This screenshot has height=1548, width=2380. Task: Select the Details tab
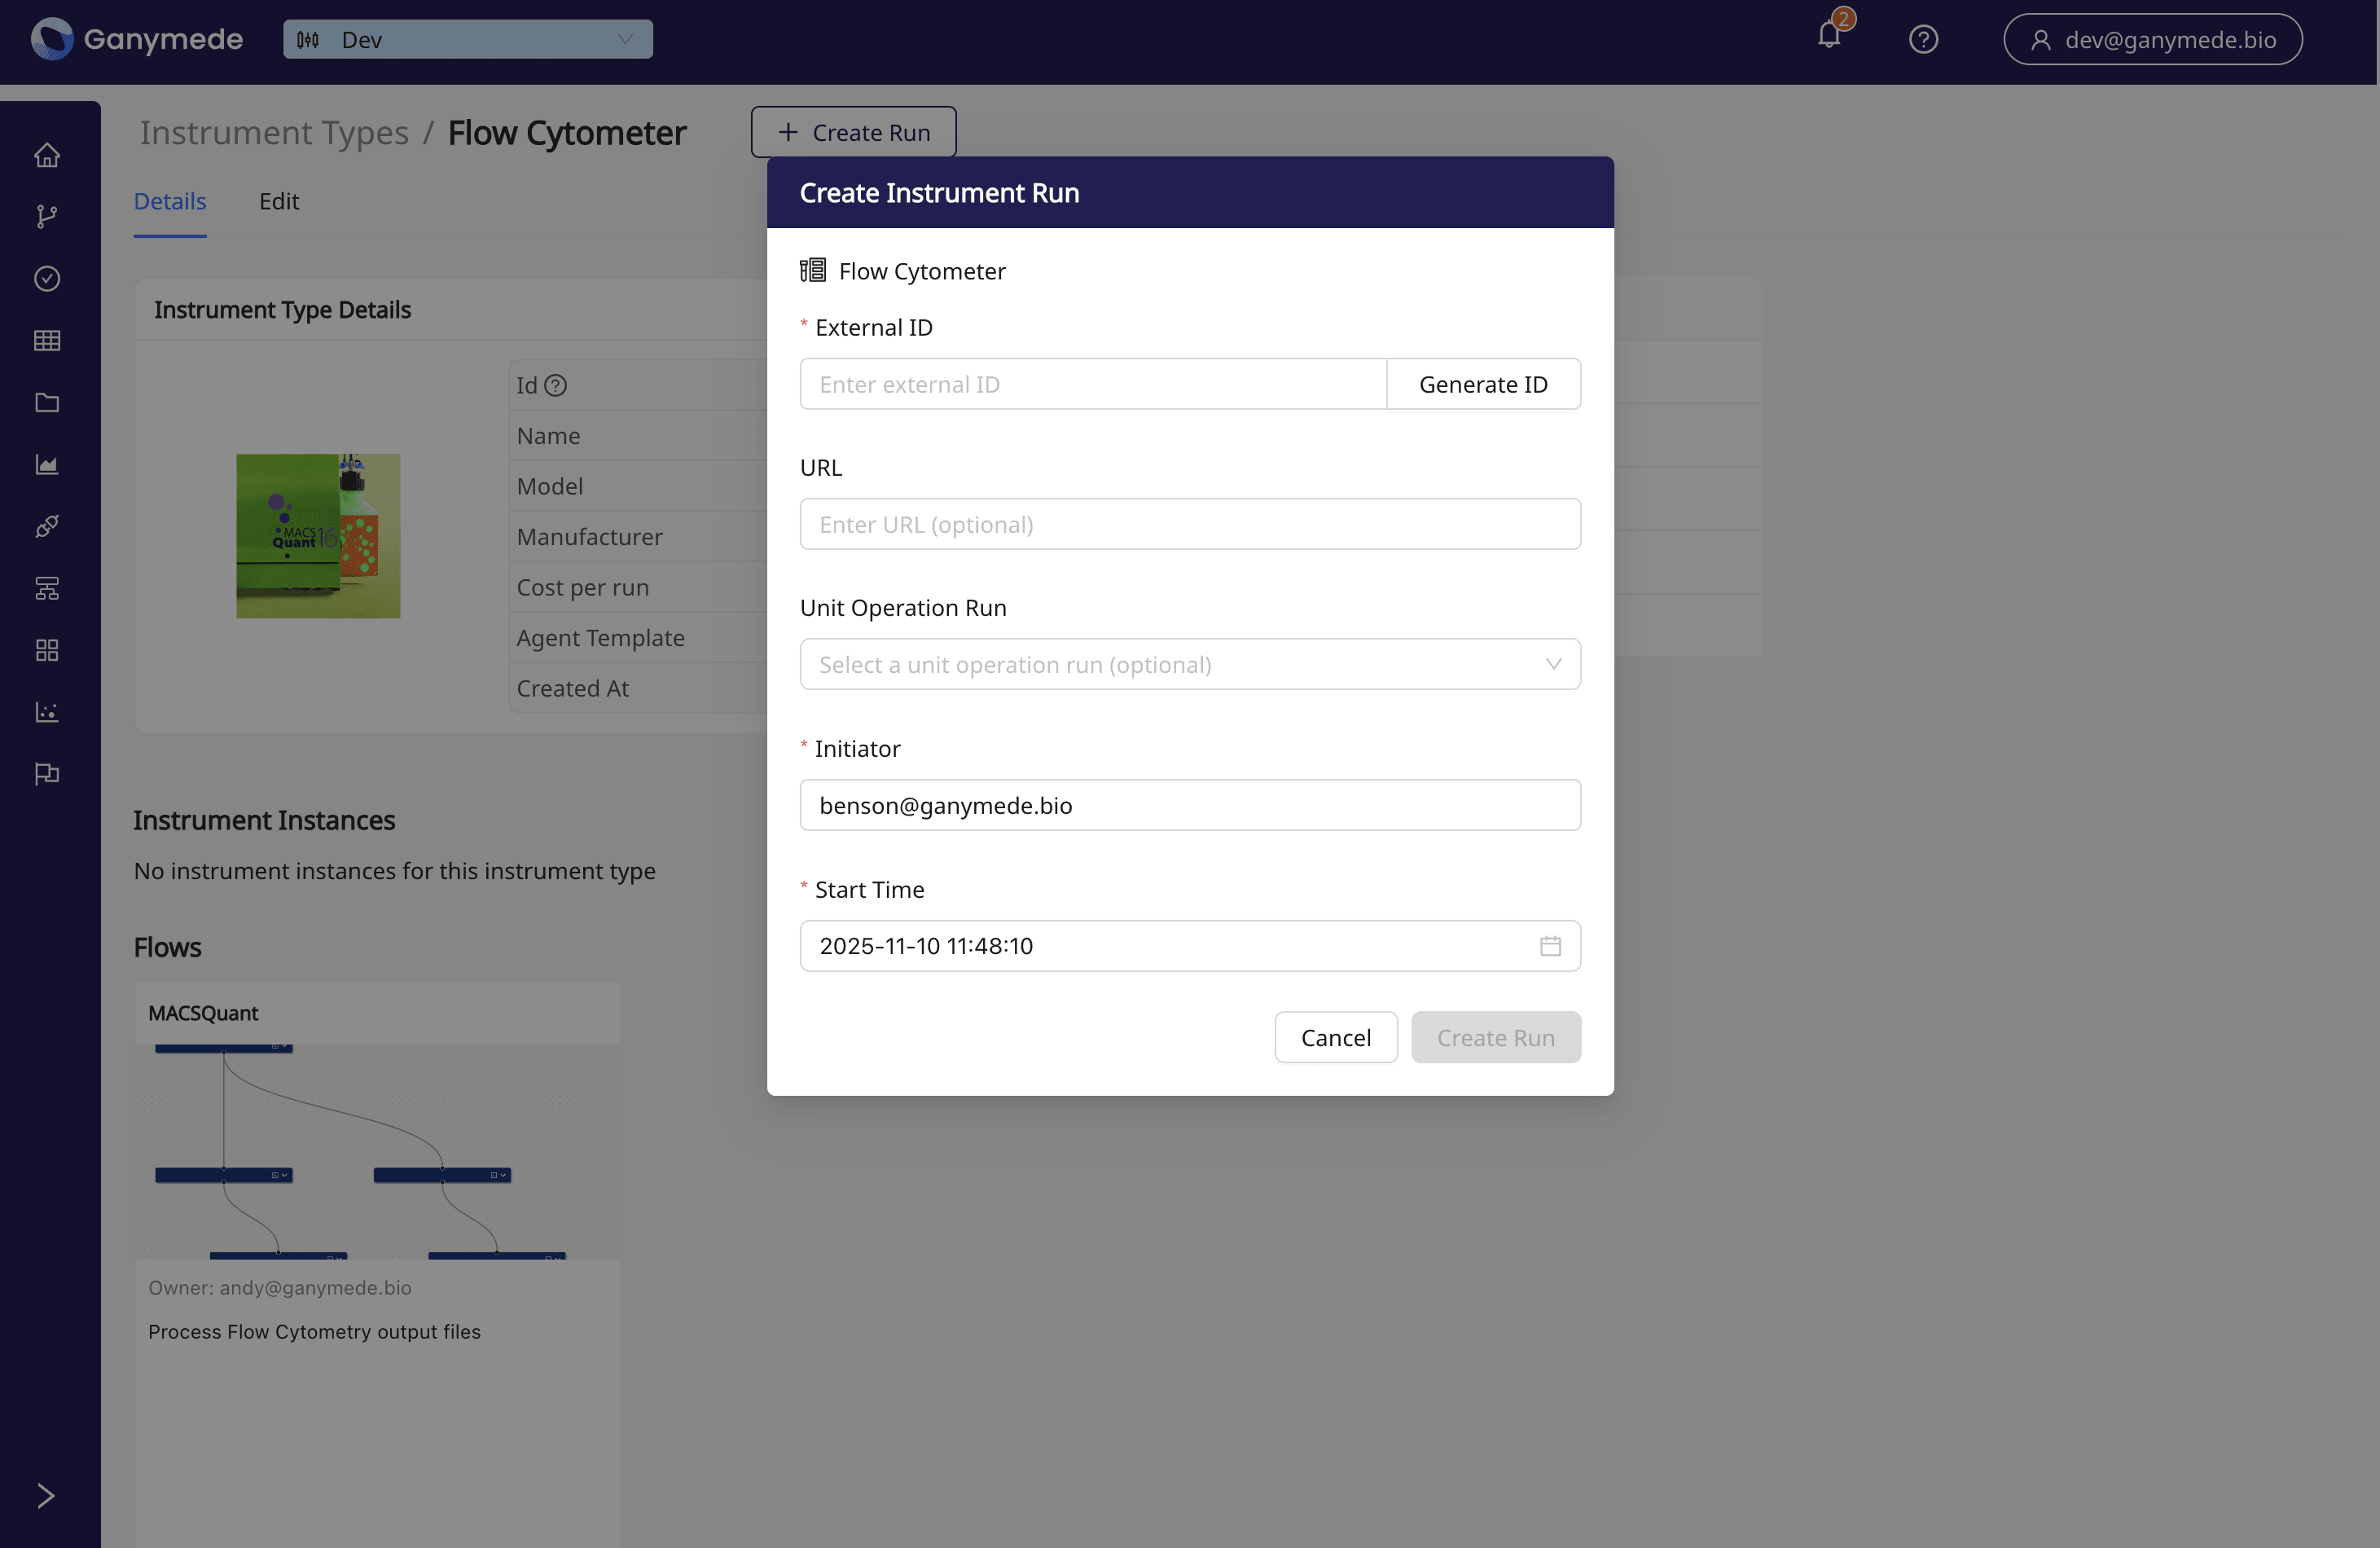coord(170,201)
